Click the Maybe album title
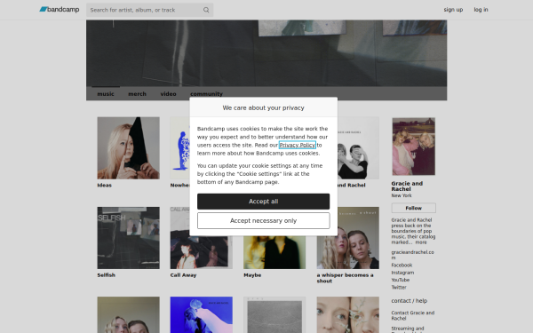 252,275
